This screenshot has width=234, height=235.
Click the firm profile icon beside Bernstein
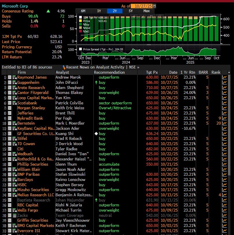click(14, 123)
